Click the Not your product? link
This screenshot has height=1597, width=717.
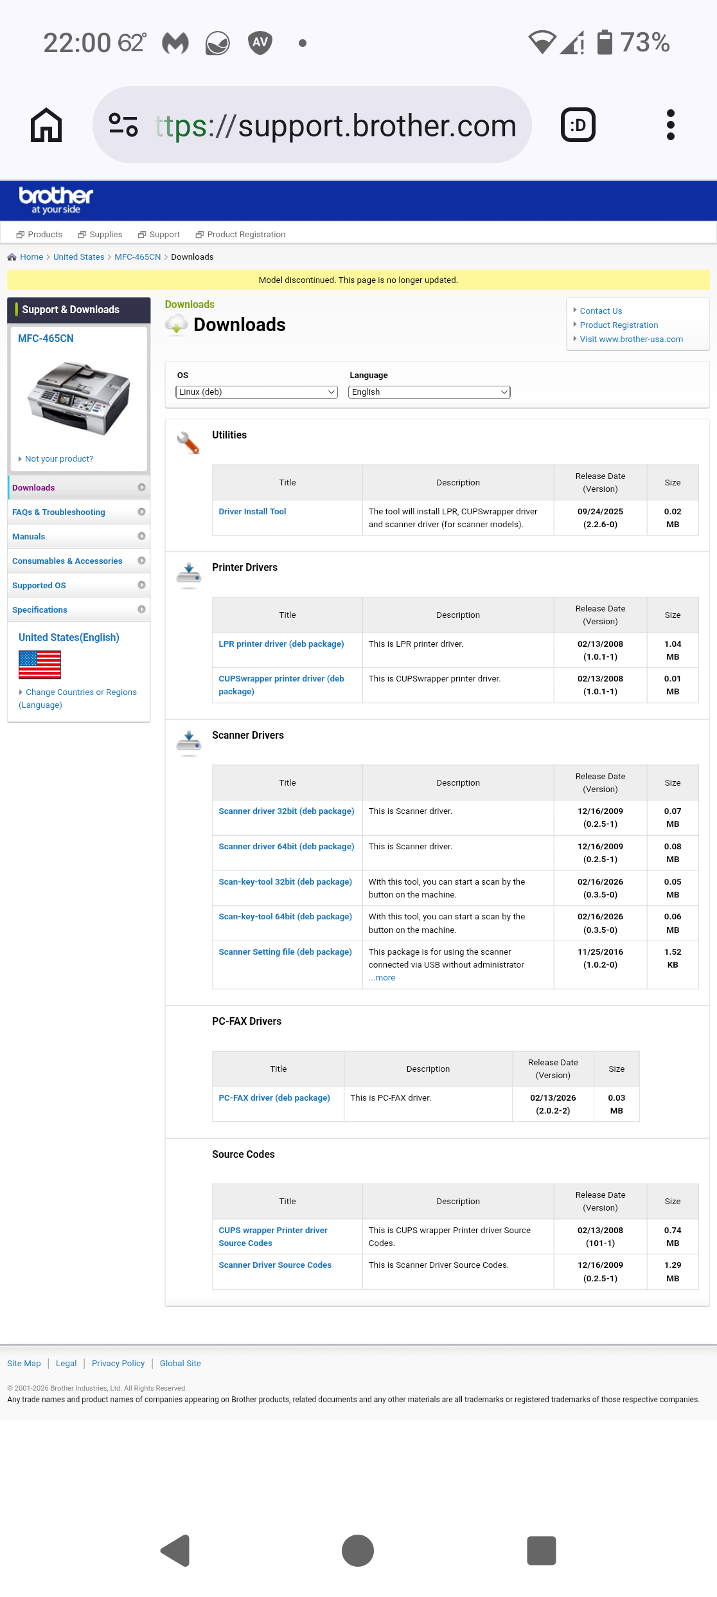click(59, 459)
